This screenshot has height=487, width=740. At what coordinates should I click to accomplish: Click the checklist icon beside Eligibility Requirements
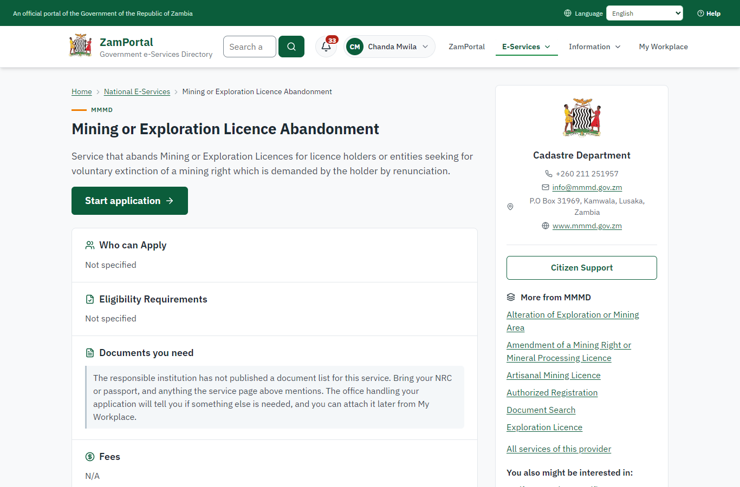[90, 299]
